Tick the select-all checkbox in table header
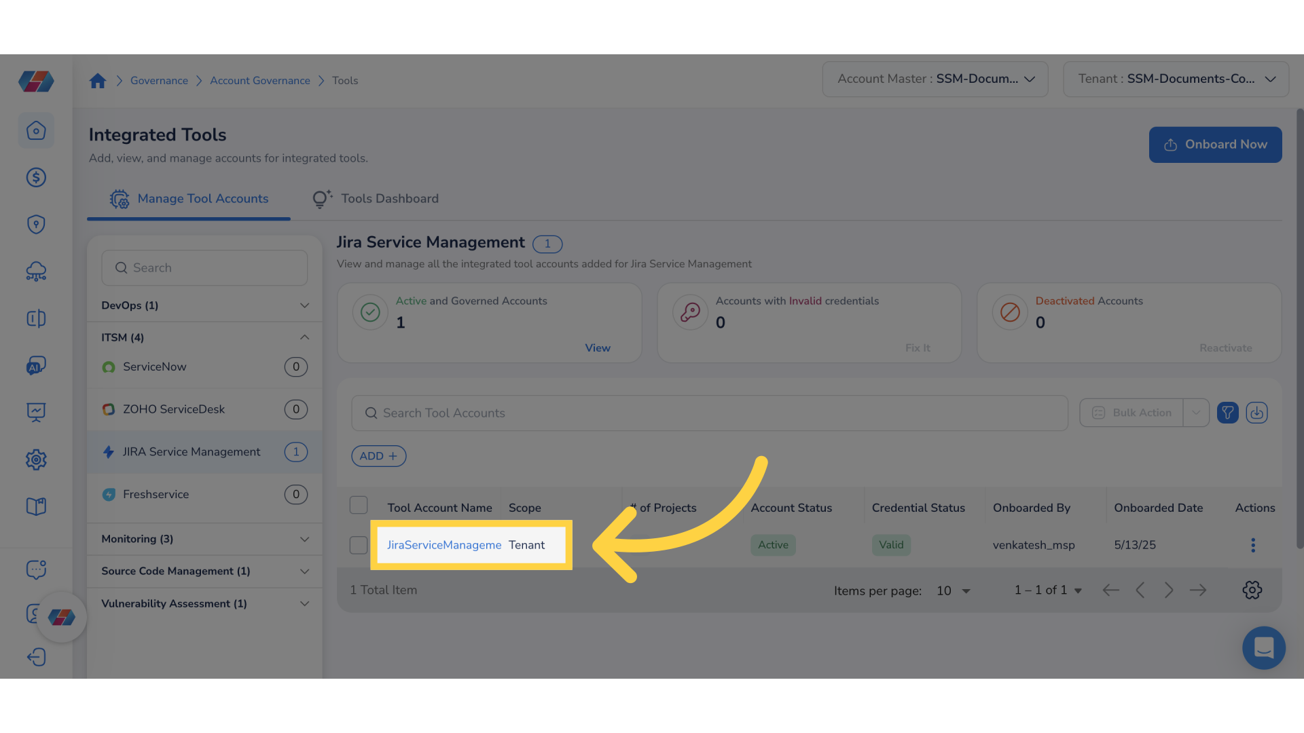 tap(359, 505)
